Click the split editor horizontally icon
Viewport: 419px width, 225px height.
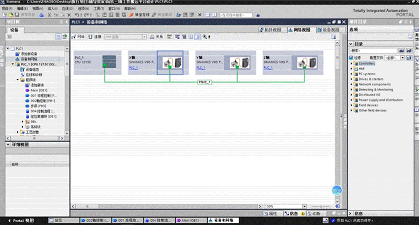(208, 15)
